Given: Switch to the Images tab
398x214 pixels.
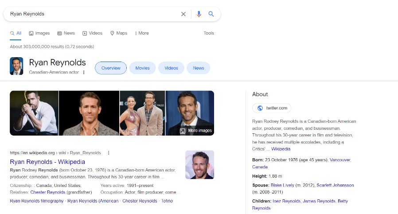Looking at the screenshot, I should 39,33.
